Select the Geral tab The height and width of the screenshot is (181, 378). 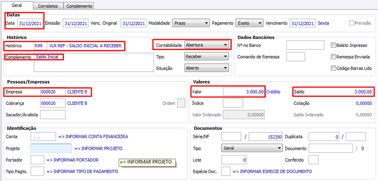(x=17, y=5)
